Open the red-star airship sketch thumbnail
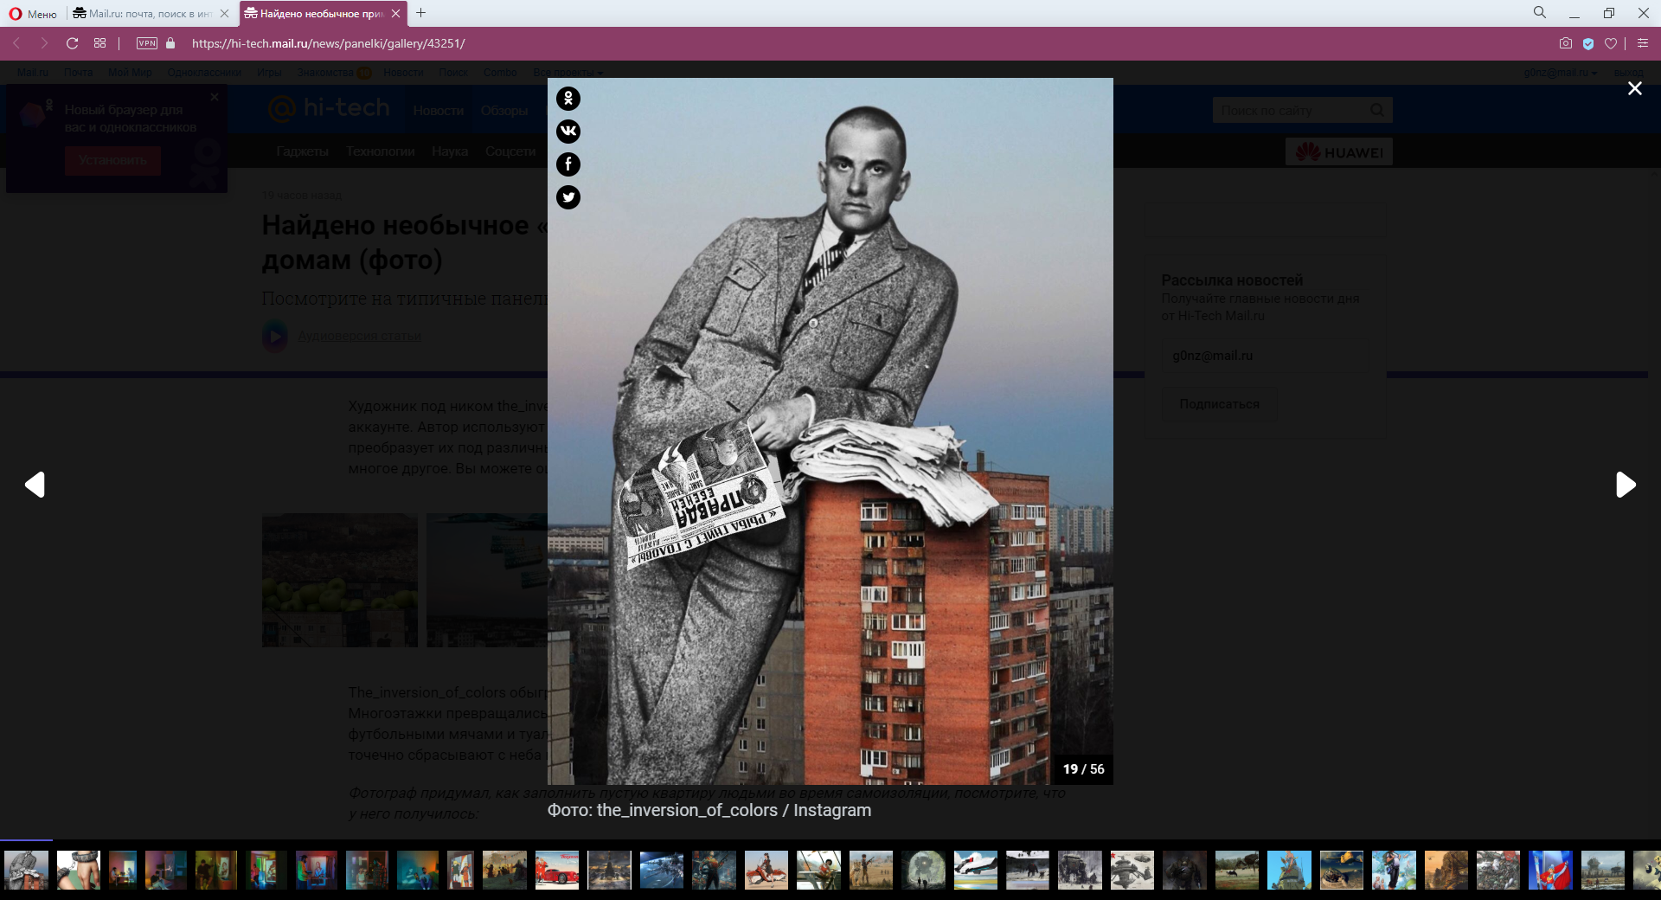The height and width of the screenshot is (900, 1661). coord(1132,870)
